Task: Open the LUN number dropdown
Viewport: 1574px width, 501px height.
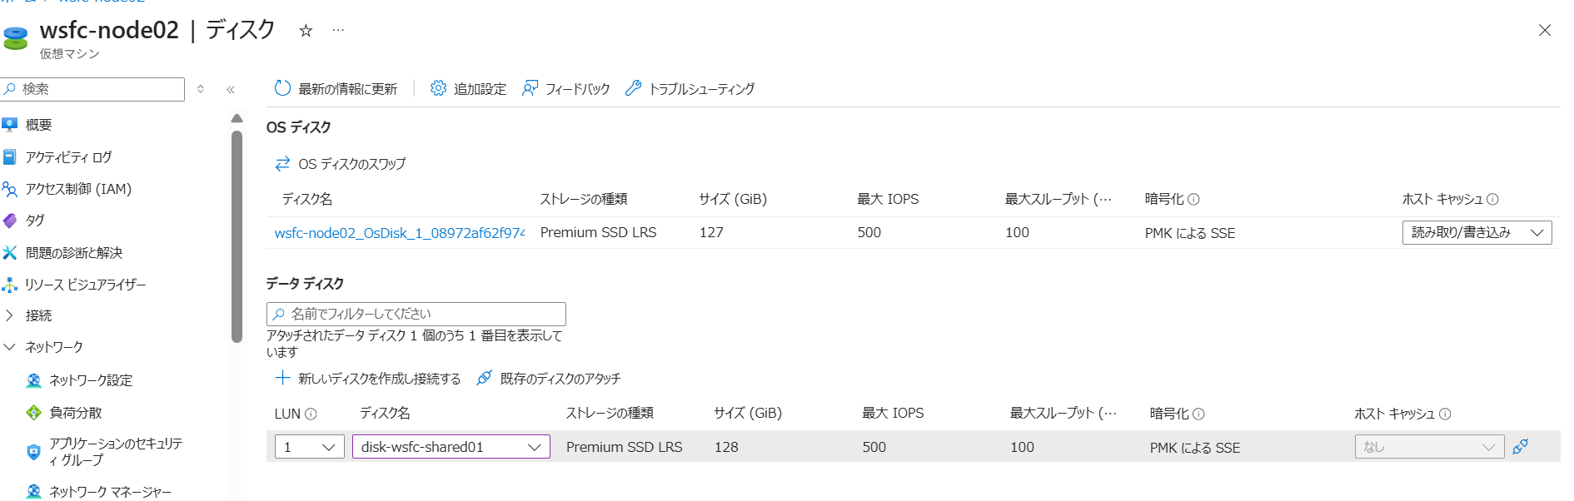Action: pyautogui.click(x=309, y=447)
